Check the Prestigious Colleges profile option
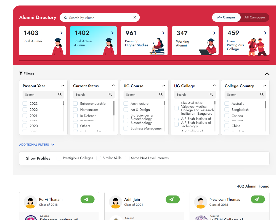 pyautogui.click(x=59, y=158)
